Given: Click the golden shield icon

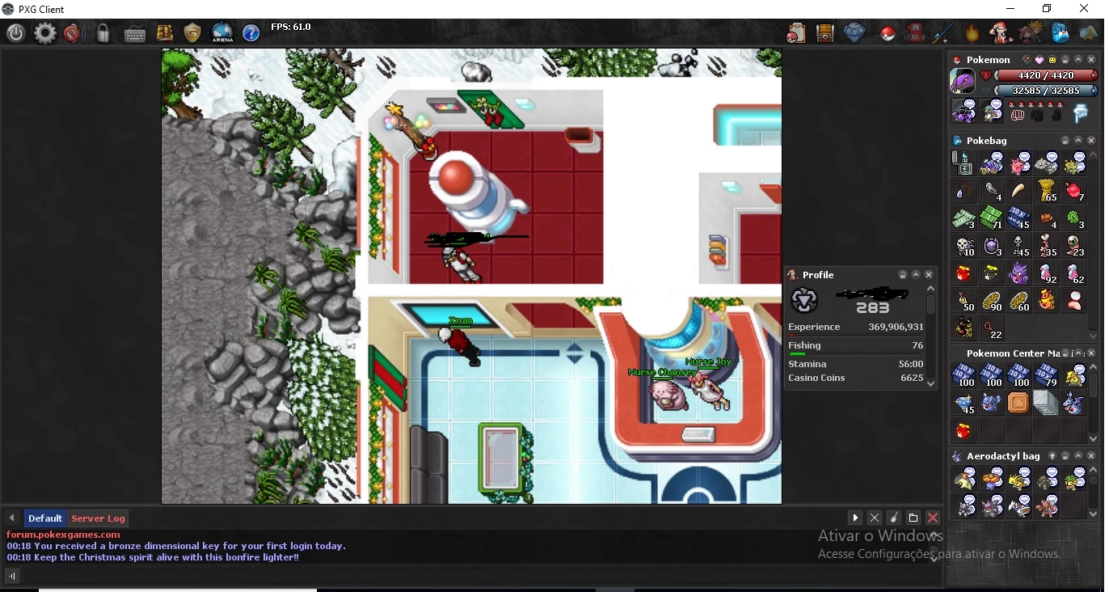Looking at the screenshot, I should click(x=192, y=33).
